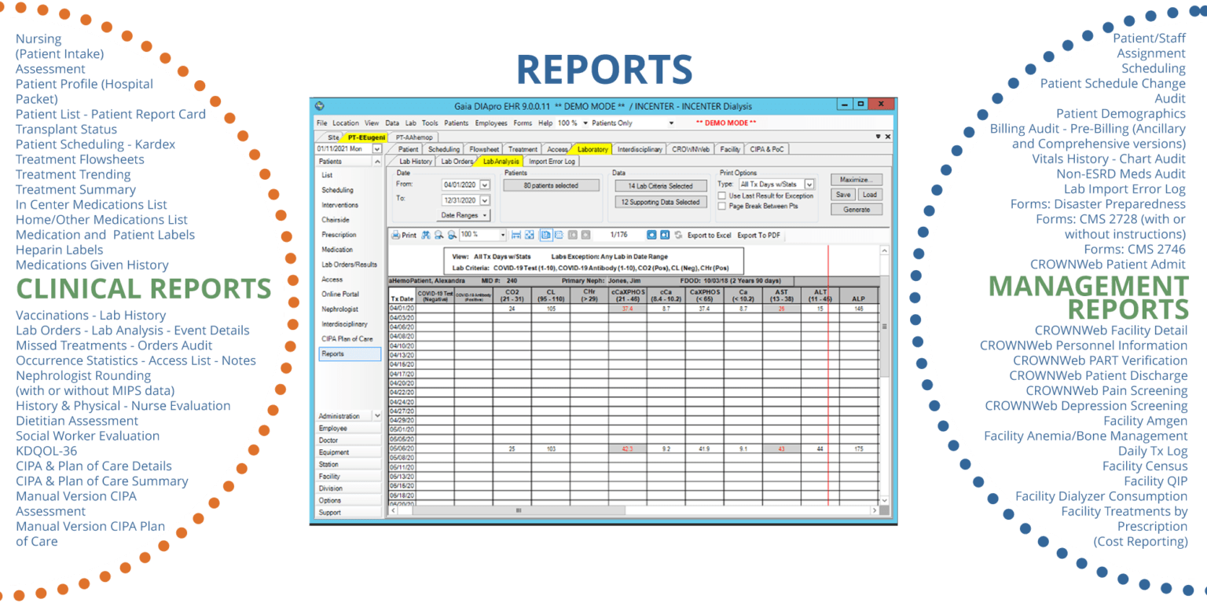
Task: Click the Find binoculars icon
Action: (x=425, y=236)
